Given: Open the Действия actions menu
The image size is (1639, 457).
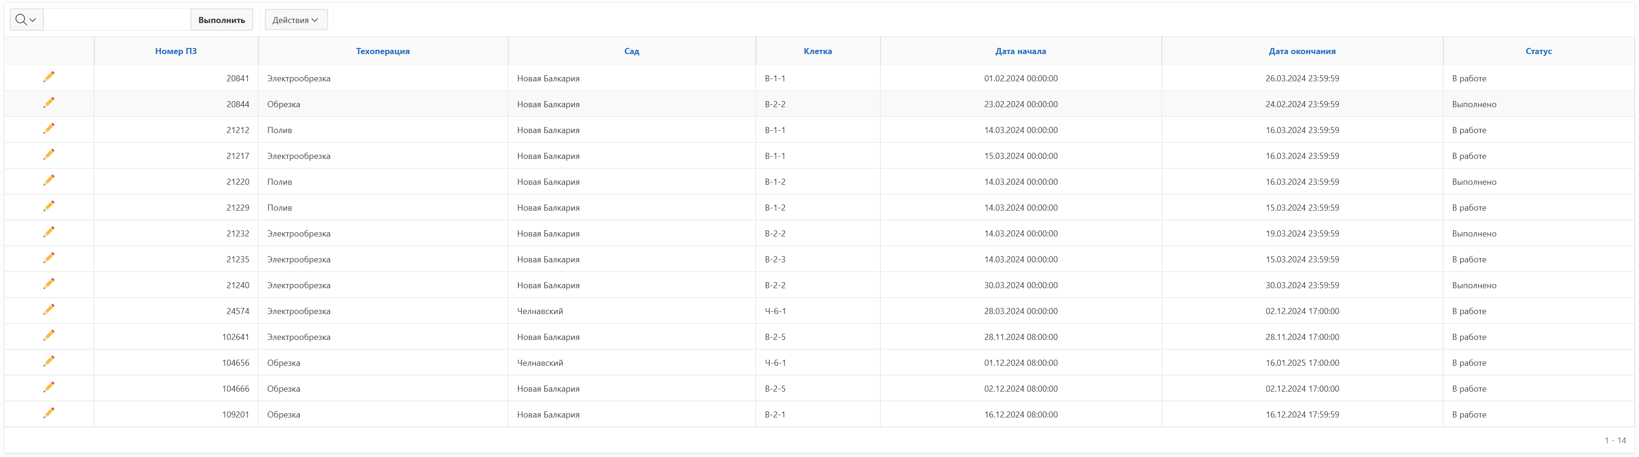Looking at the screenshot, I should (x=296, y=20).
